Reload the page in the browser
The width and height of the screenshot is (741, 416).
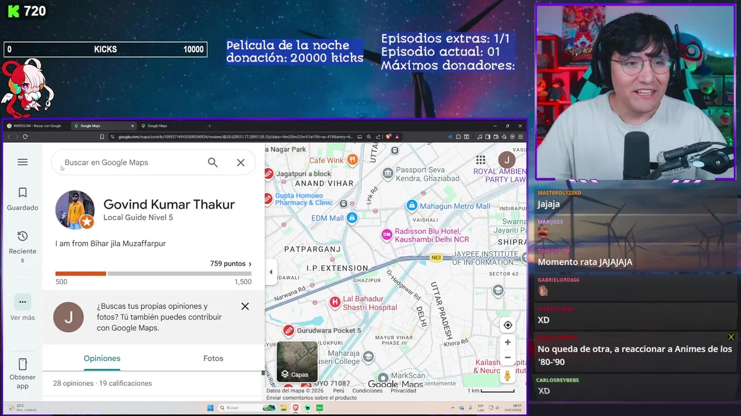[x=25, y=137]
